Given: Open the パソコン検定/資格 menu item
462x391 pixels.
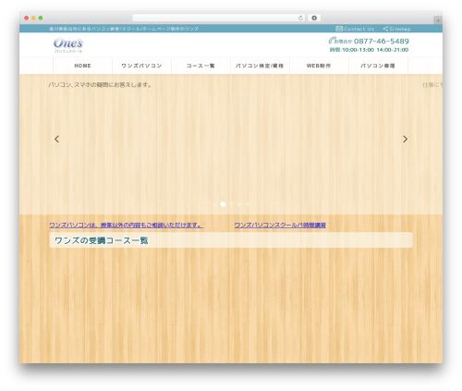Looking at the screenshot, I should 260,66.
